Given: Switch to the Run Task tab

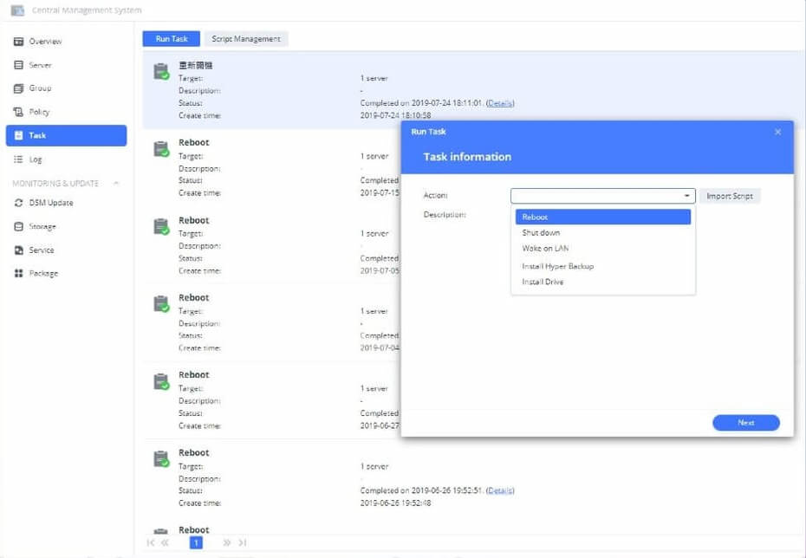Looking at the screenshot, I should click(x=172, y=38).
